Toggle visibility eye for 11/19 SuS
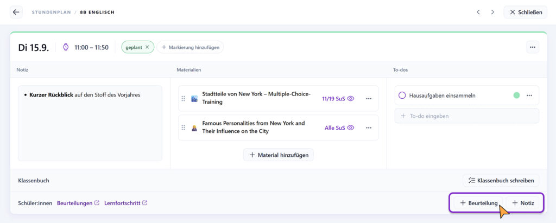 tap(351, 99)
